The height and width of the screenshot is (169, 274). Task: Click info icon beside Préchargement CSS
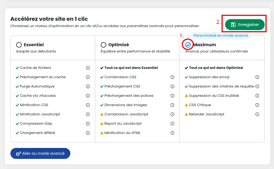pyautogui.click(x=172, y=86)
